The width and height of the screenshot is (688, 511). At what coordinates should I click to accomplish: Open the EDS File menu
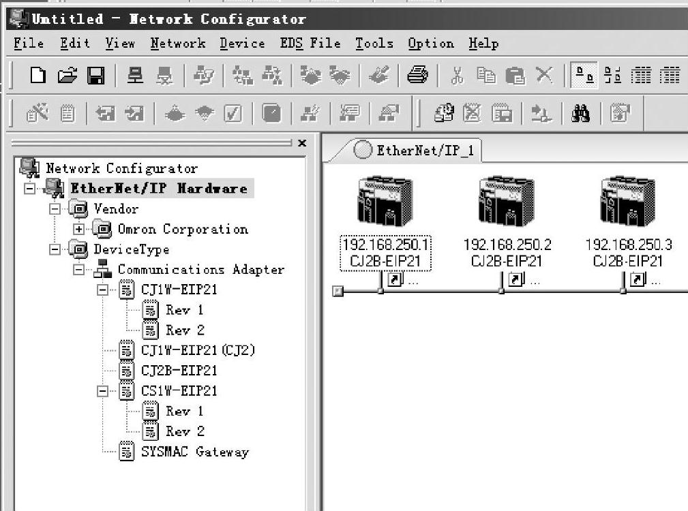[310, 44]
